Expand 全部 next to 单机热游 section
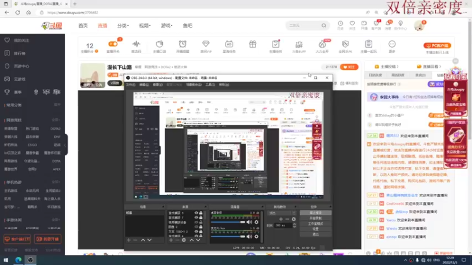 55,182
